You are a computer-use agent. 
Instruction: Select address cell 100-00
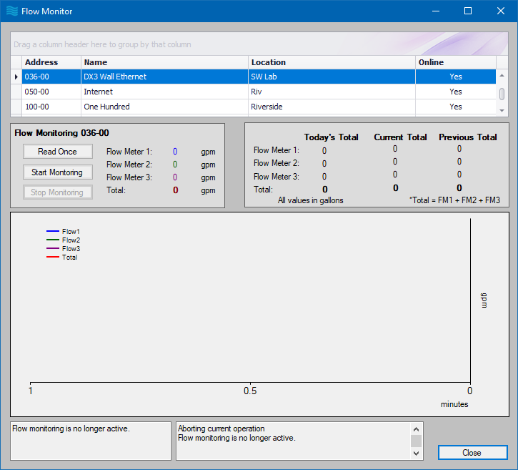point(51,107)
